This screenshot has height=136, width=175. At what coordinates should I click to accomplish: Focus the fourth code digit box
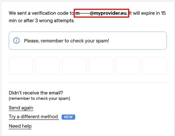click(x=101, y=66)
